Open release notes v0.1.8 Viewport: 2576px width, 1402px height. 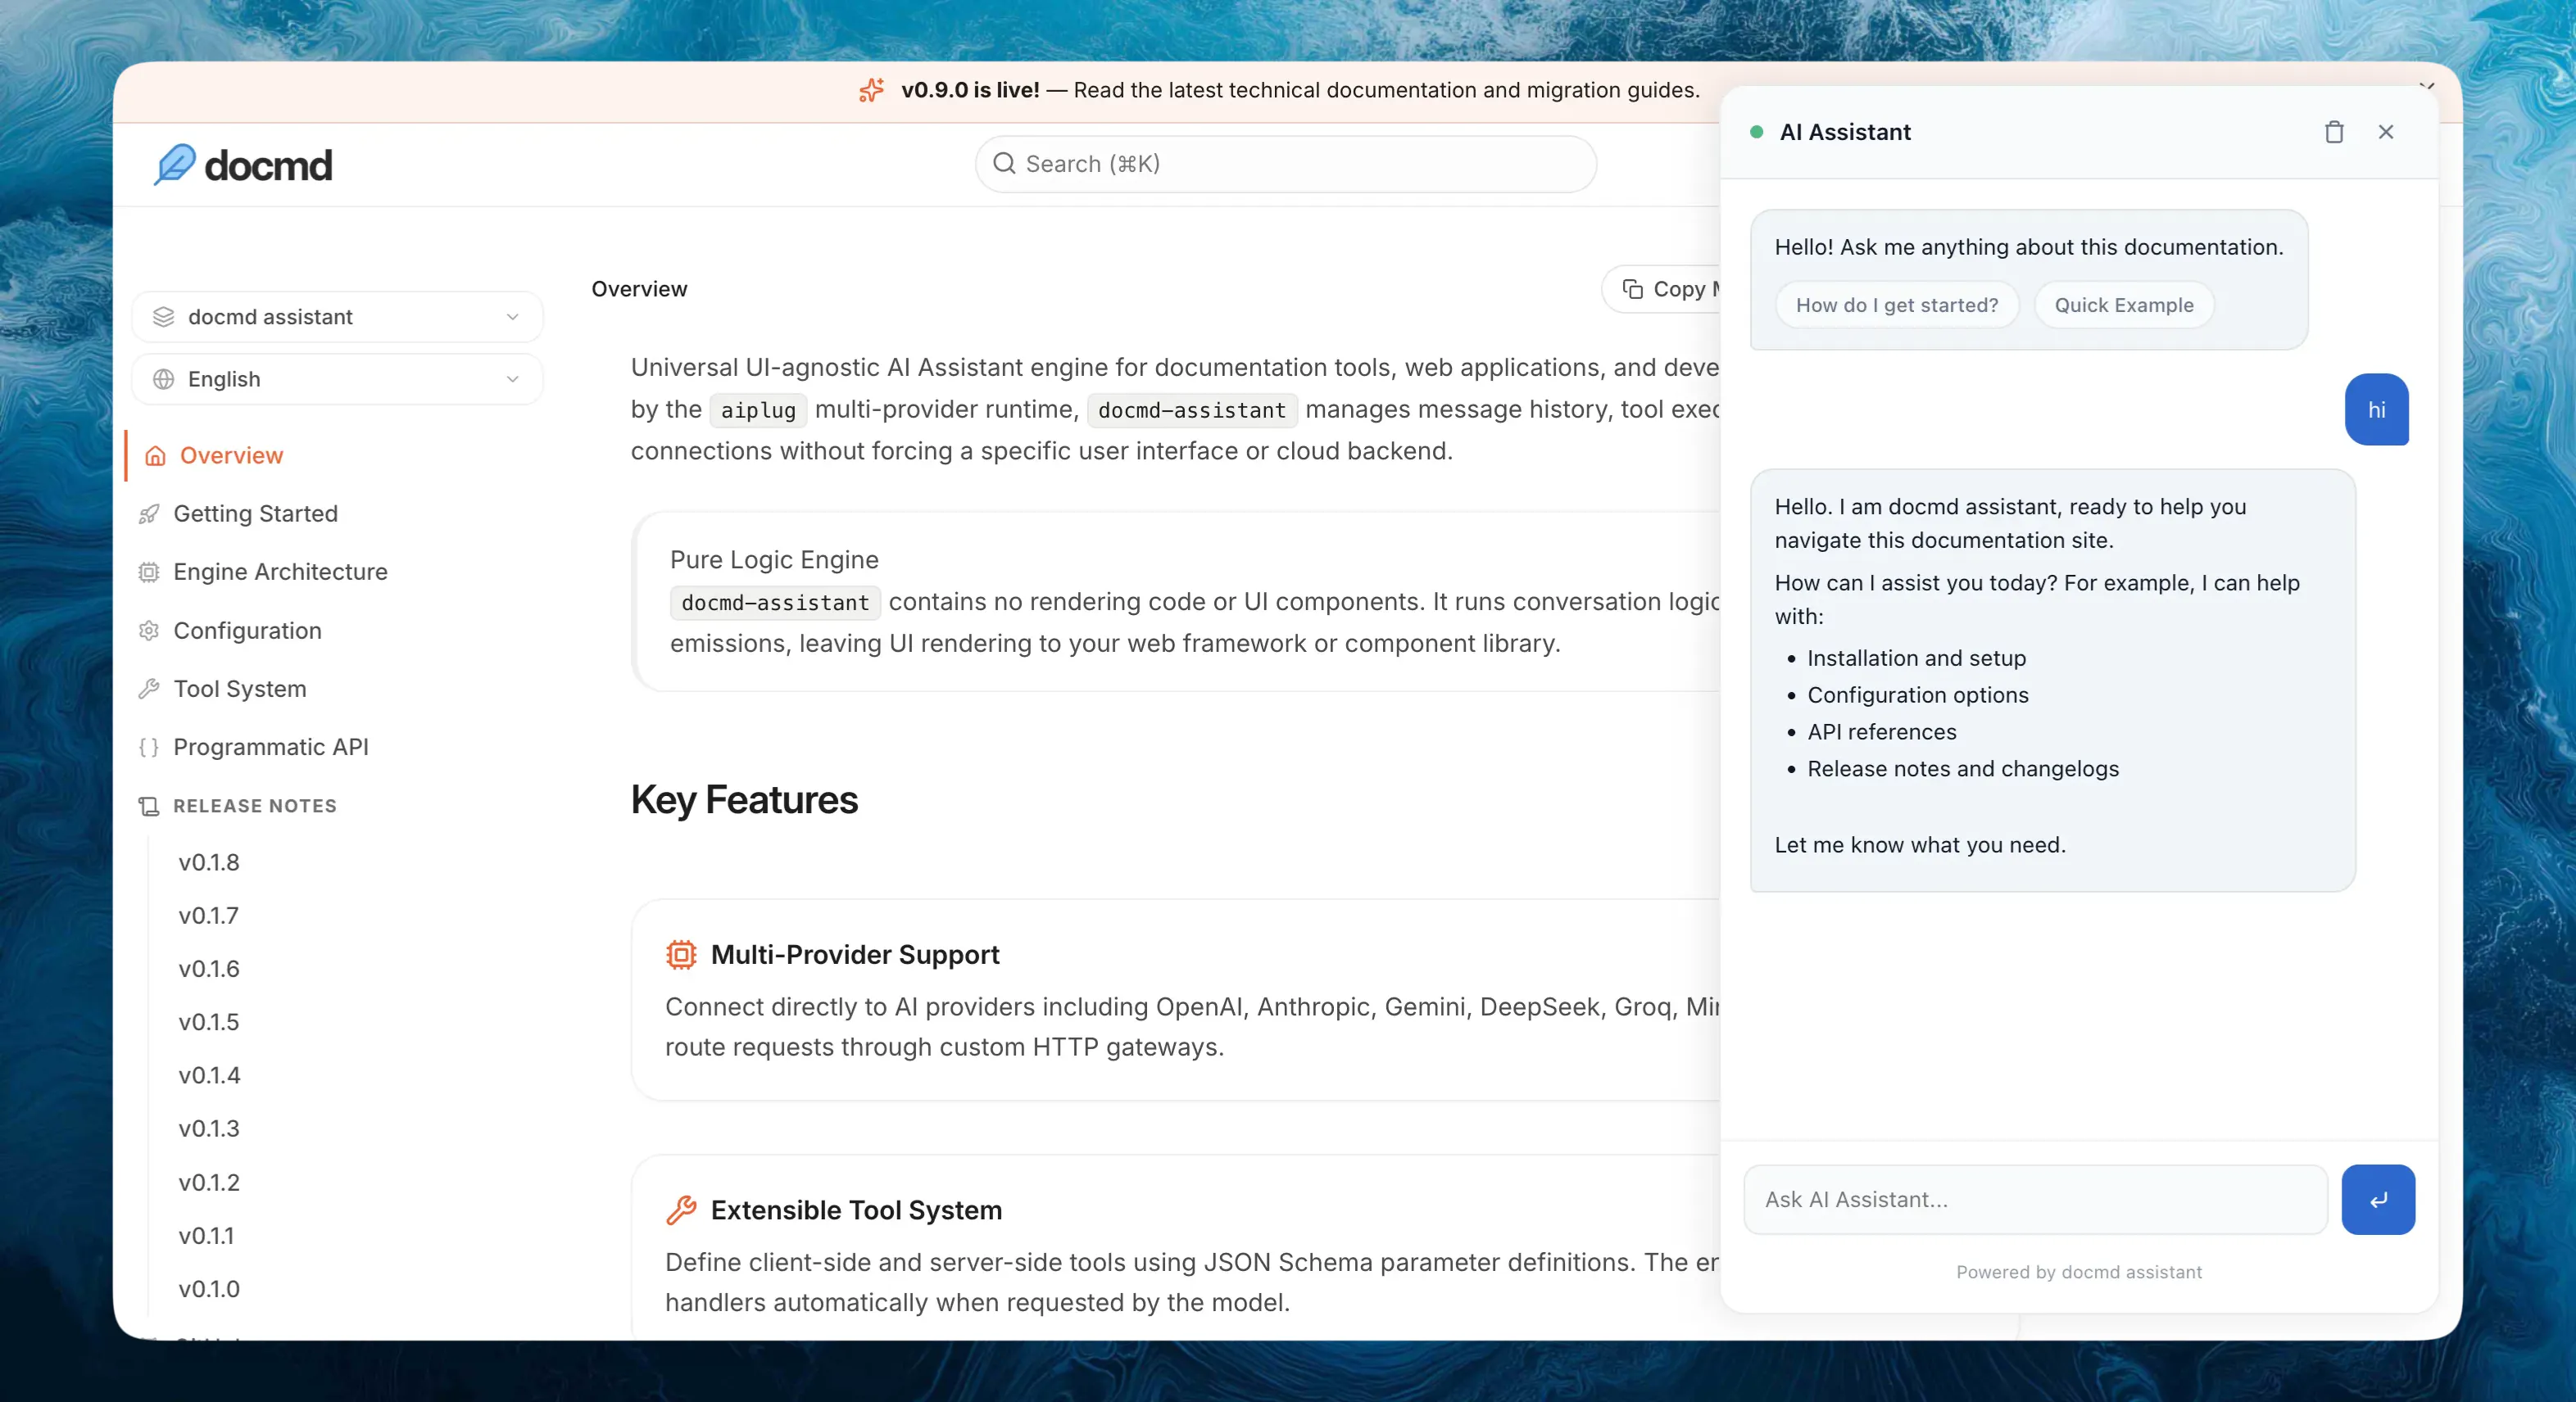(209, 862)
